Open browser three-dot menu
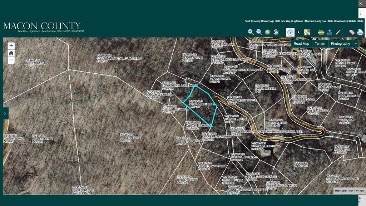This screenshot has width=366, height=206. tap(361, 13)
